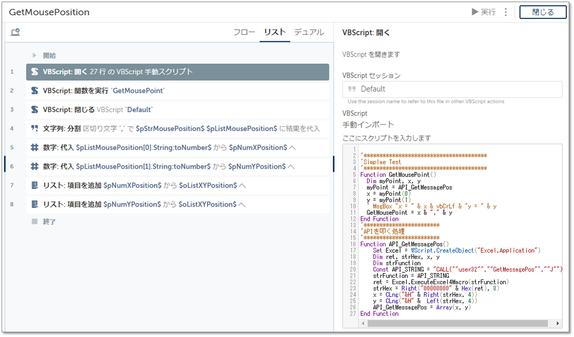Click VBScript icon on 関数を実行 row
574x337 pixels.
[34, 91]
